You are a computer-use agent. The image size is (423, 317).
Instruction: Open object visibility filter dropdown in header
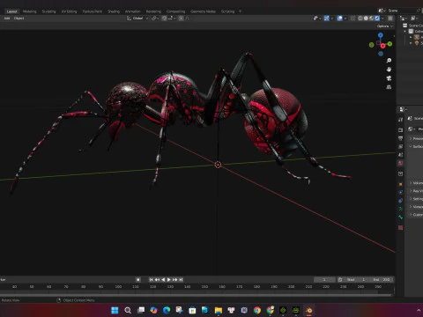317,18
